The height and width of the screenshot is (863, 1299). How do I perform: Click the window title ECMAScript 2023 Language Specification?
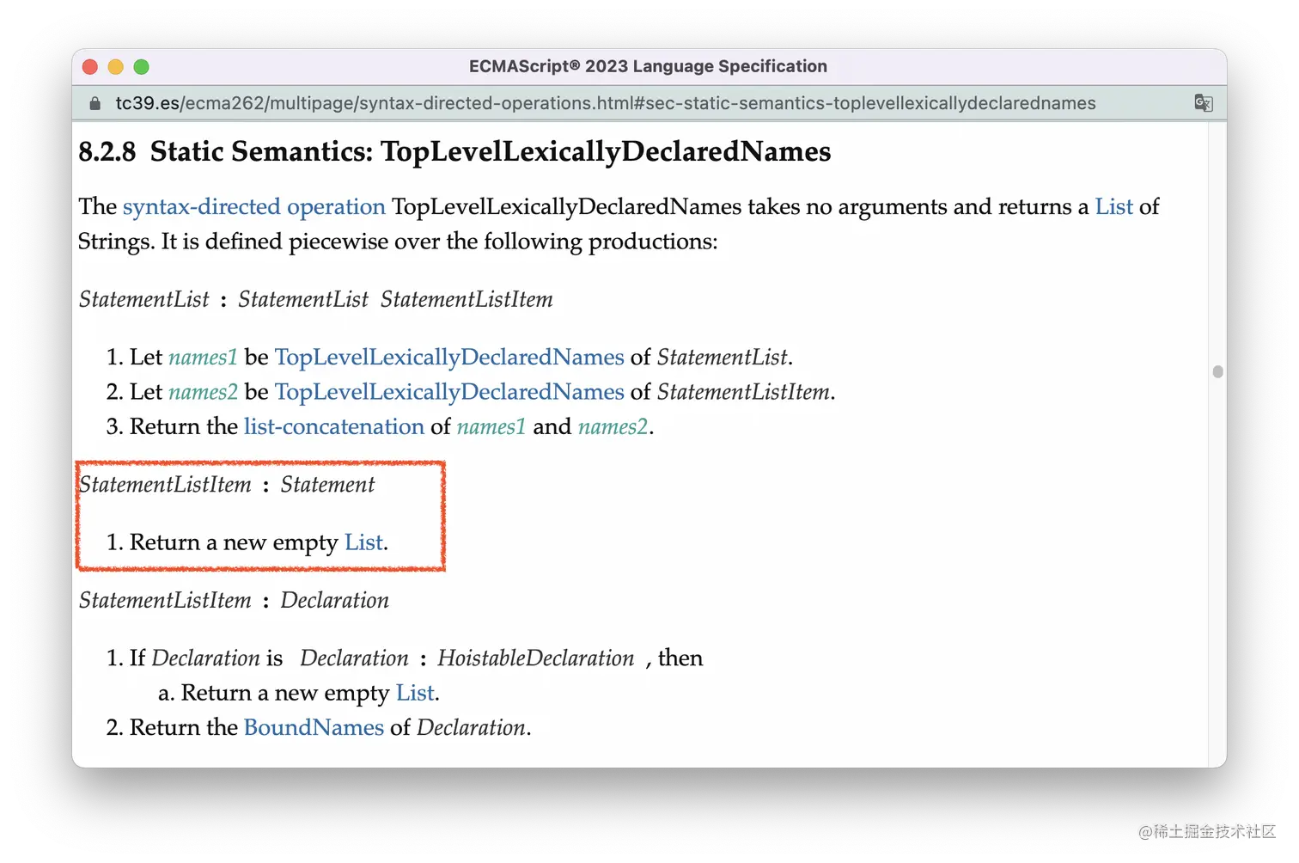click(x=648, y=67)
